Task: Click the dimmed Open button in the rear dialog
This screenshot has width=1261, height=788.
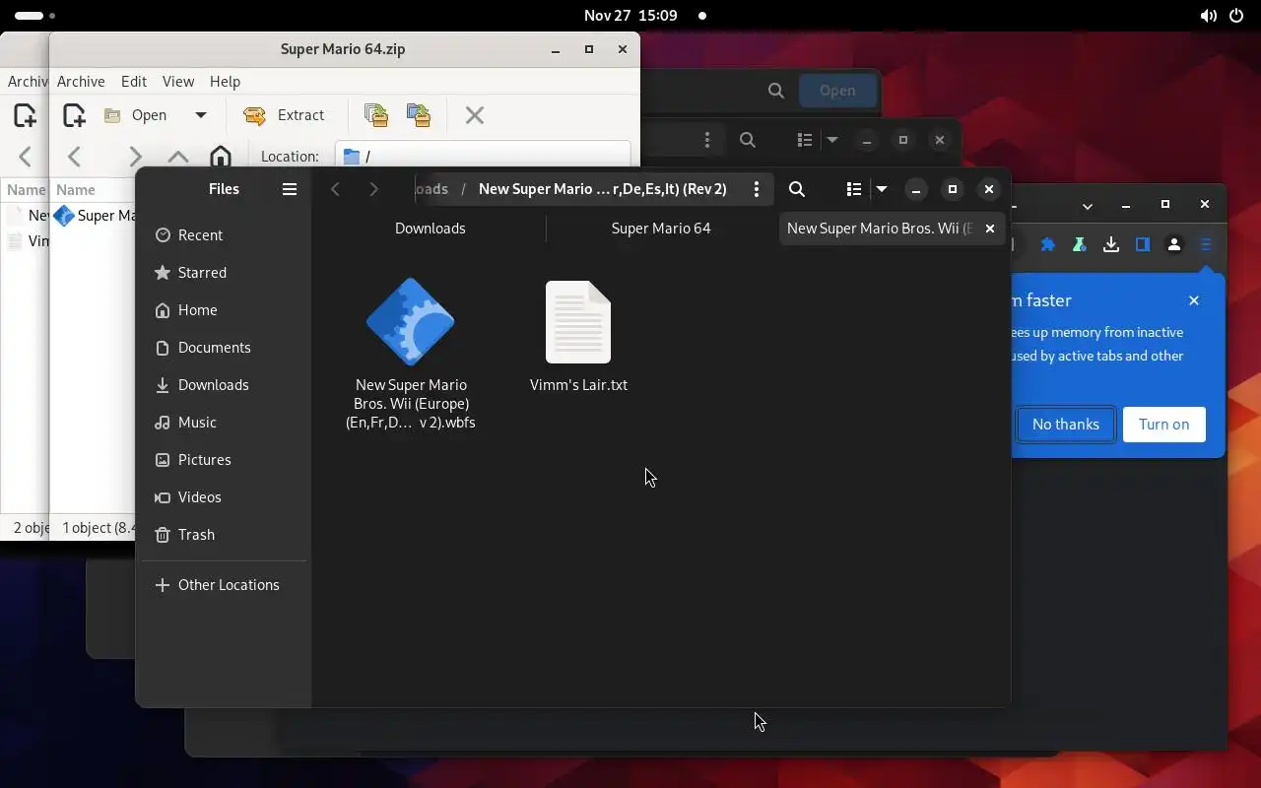Action: click(837, 91)
